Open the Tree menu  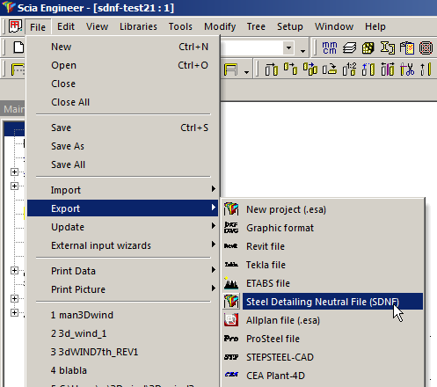pyautogui.click(x=256, y=26)
